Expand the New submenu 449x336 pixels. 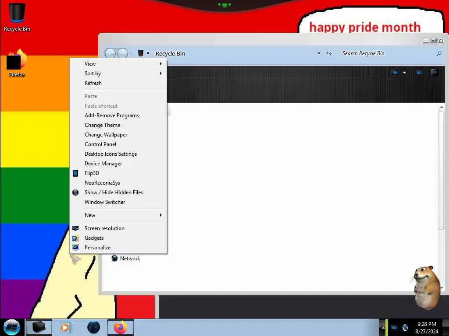118,215
